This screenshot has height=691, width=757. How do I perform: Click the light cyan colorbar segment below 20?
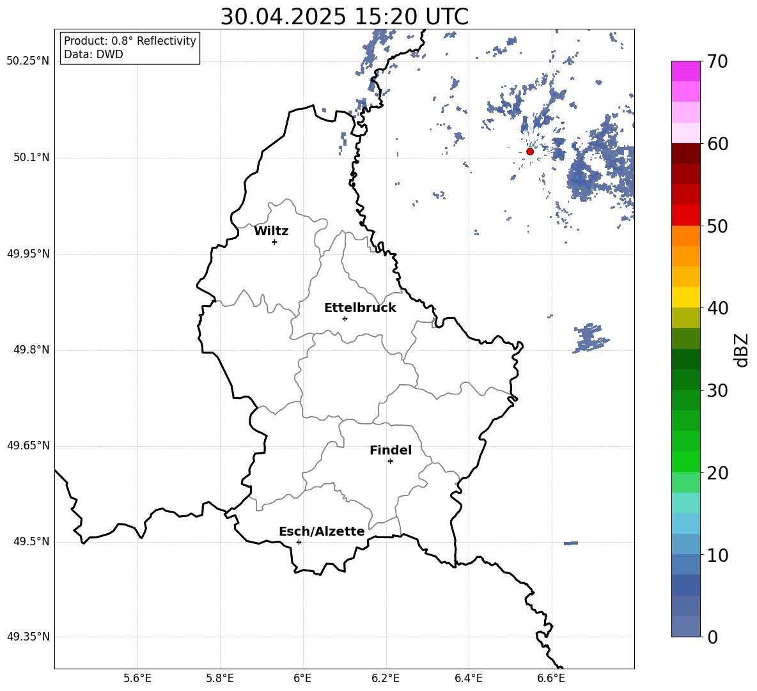(x=685, y=503)
